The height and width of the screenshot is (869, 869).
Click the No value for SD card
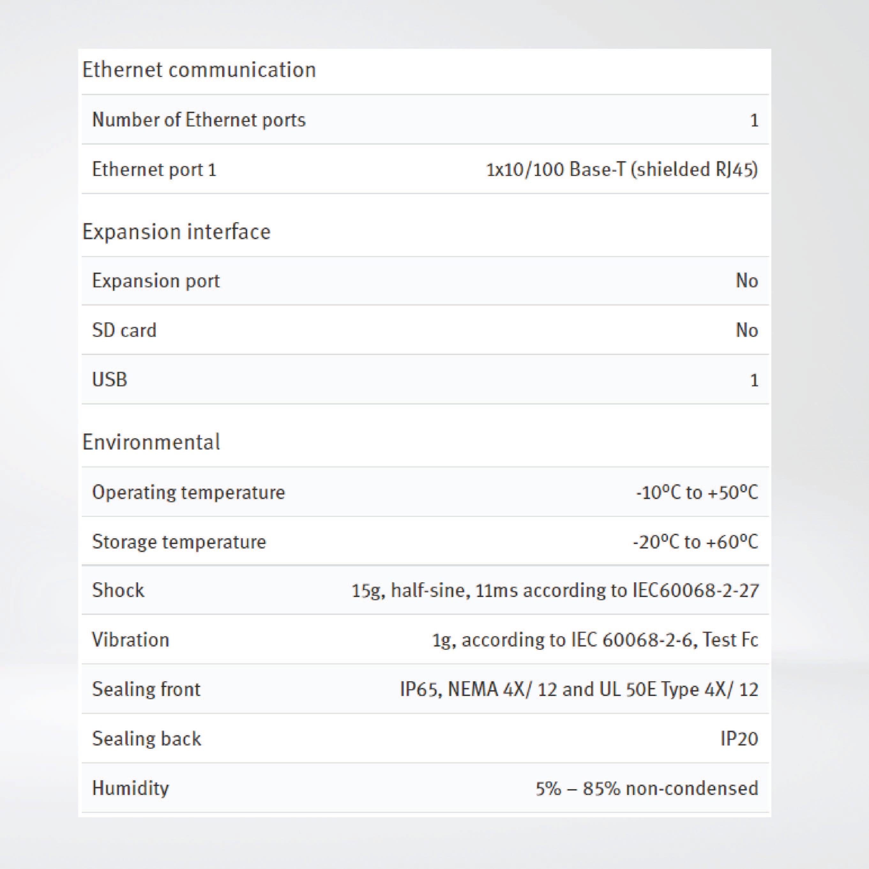click(x=747, y=330)
